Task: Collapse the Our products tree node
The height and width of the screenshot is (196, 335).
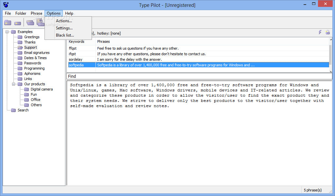Action: (14, 84)
